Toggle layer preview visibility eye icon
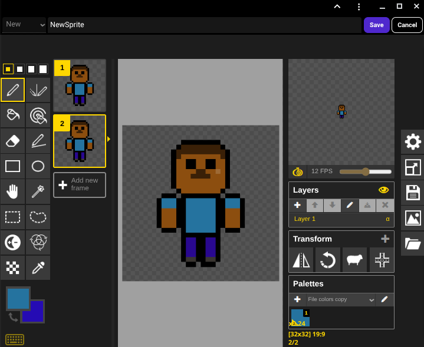This screenshot has height=347, width=424. pyautogui.click(x=384, y=190)
